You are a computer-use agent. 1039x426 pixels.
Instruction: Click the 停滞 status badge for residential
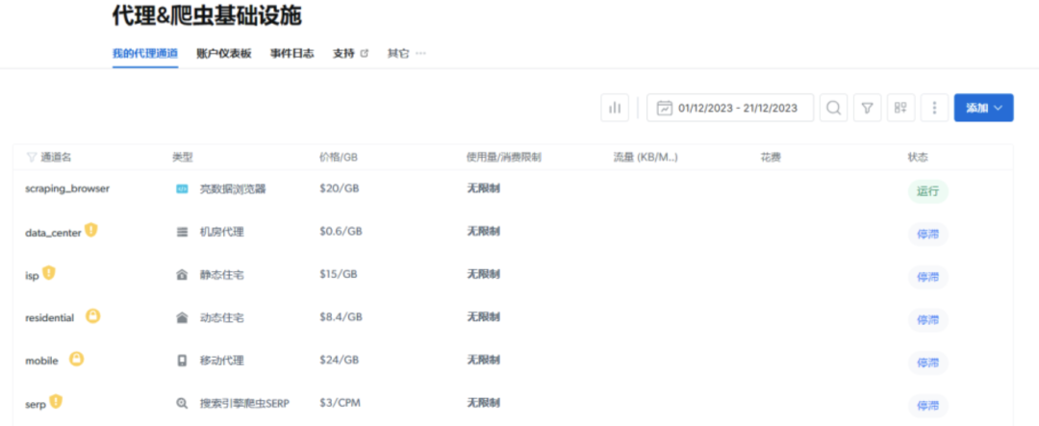pos(927,320)
